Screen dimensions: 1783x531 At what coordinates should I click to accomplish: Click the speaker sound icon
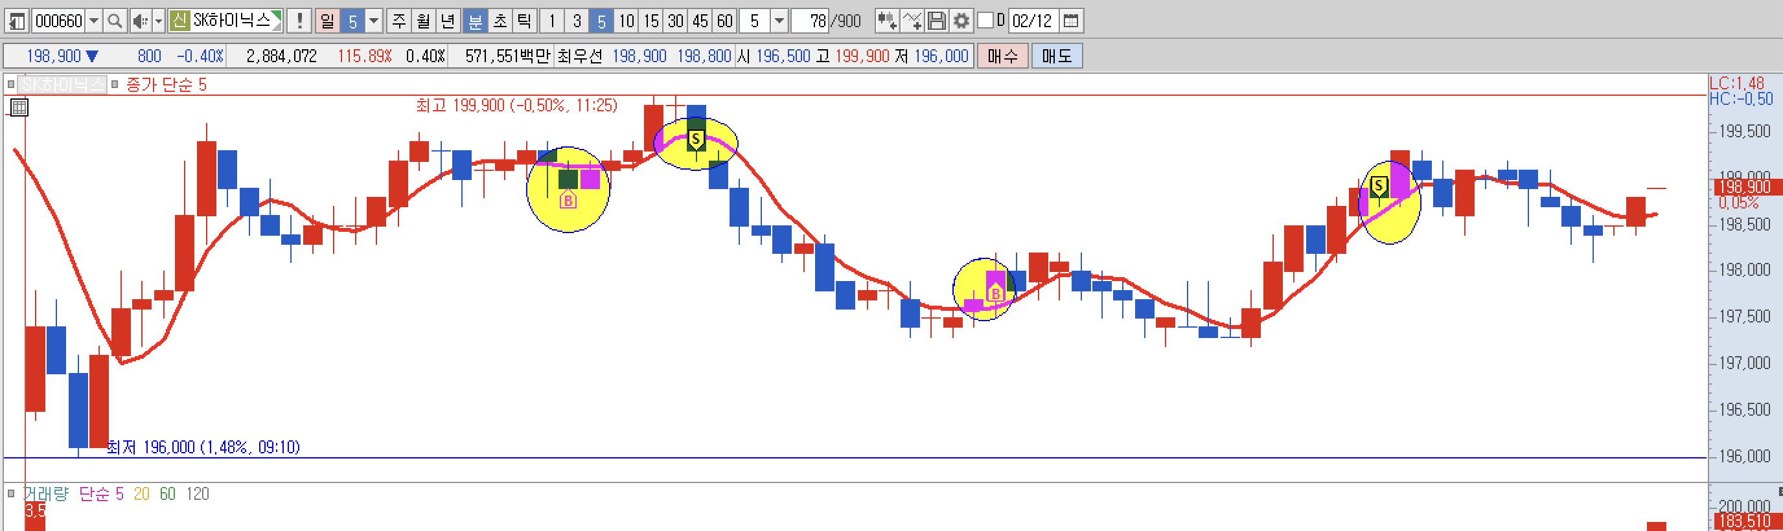point(141,21)
